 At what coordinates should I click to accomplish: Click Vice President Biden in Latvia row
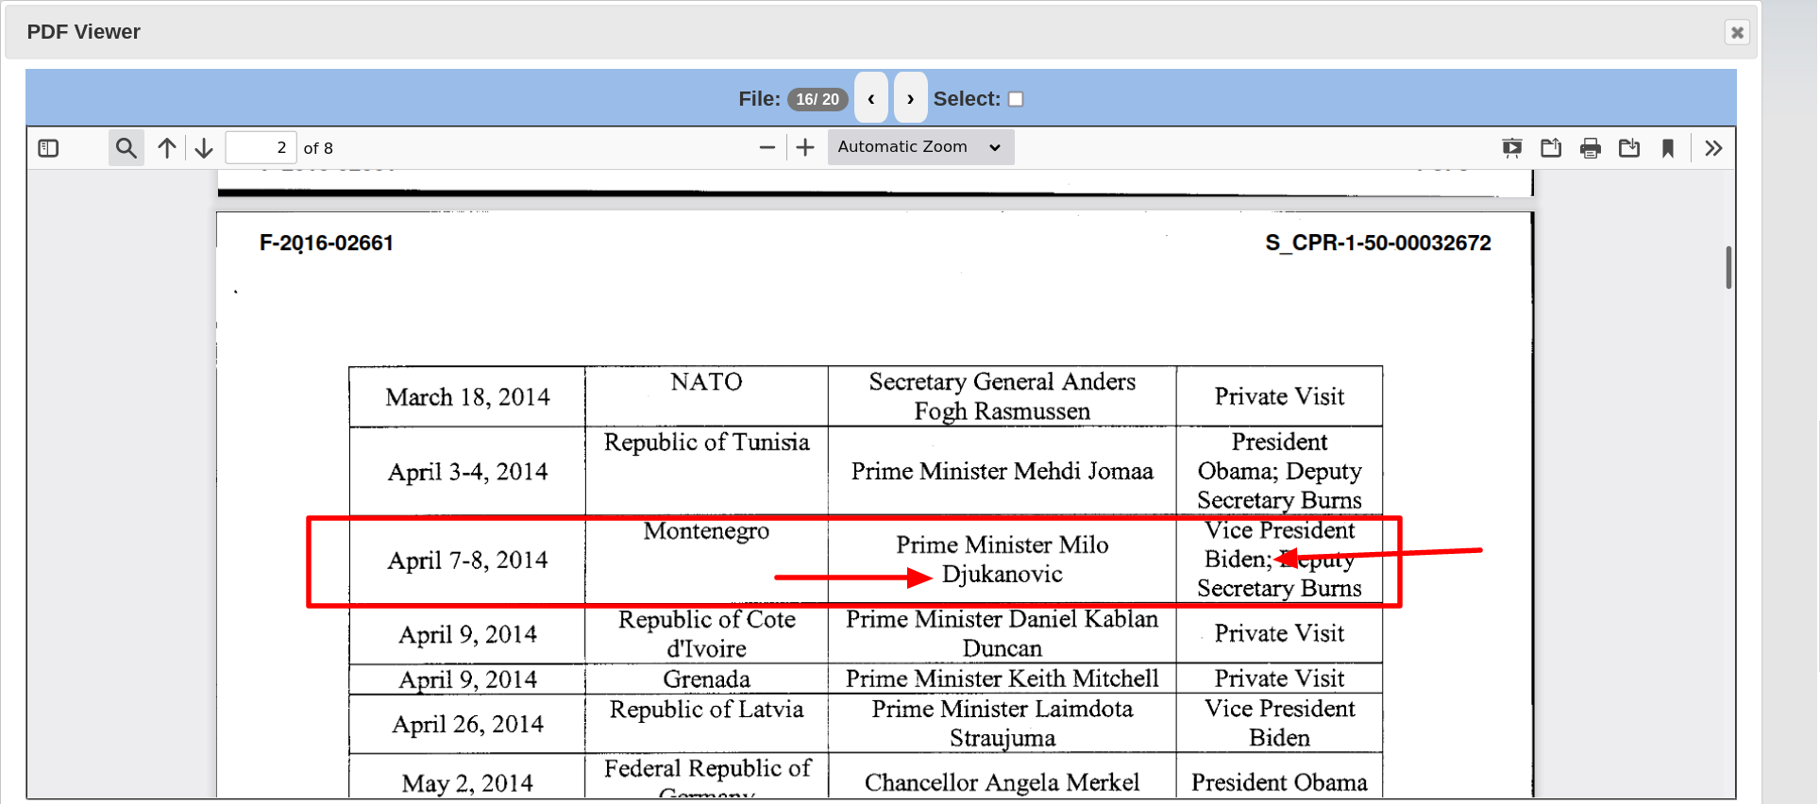coord(1279,724)
